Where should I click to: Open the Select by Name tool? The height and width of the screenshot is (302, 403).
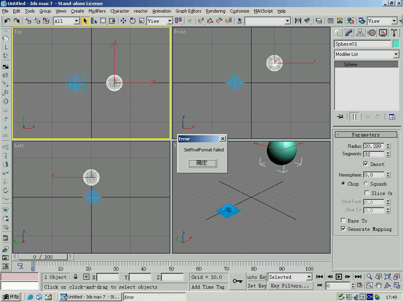94,21
